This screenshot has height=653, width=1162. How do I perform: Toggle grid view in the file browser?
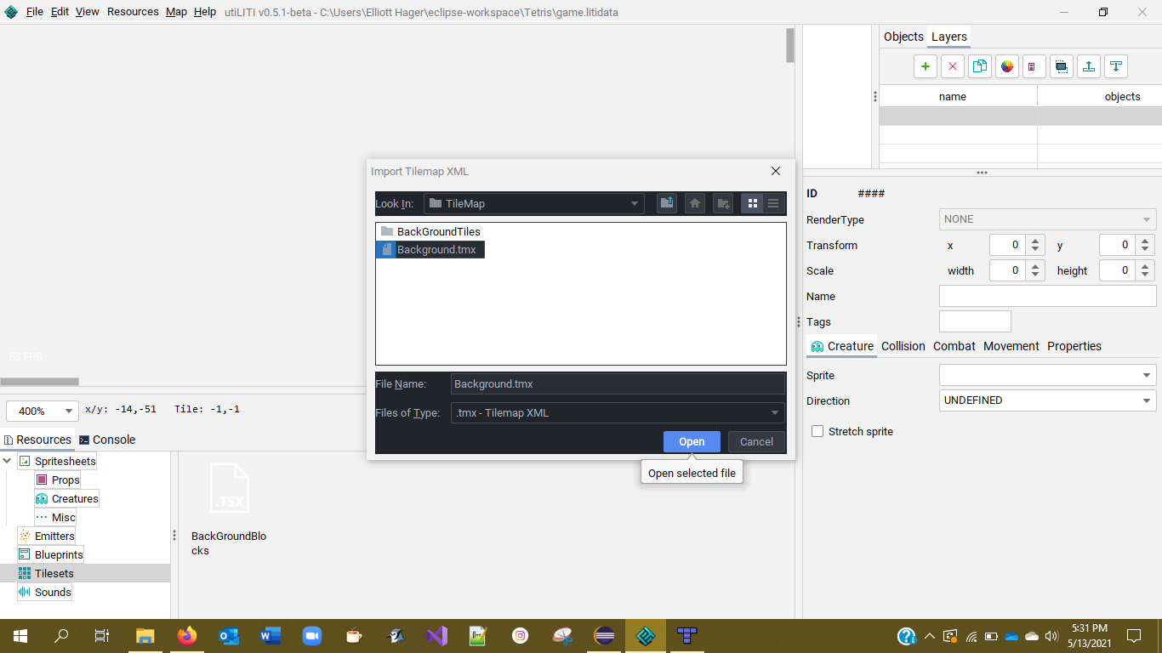[752, 203]
